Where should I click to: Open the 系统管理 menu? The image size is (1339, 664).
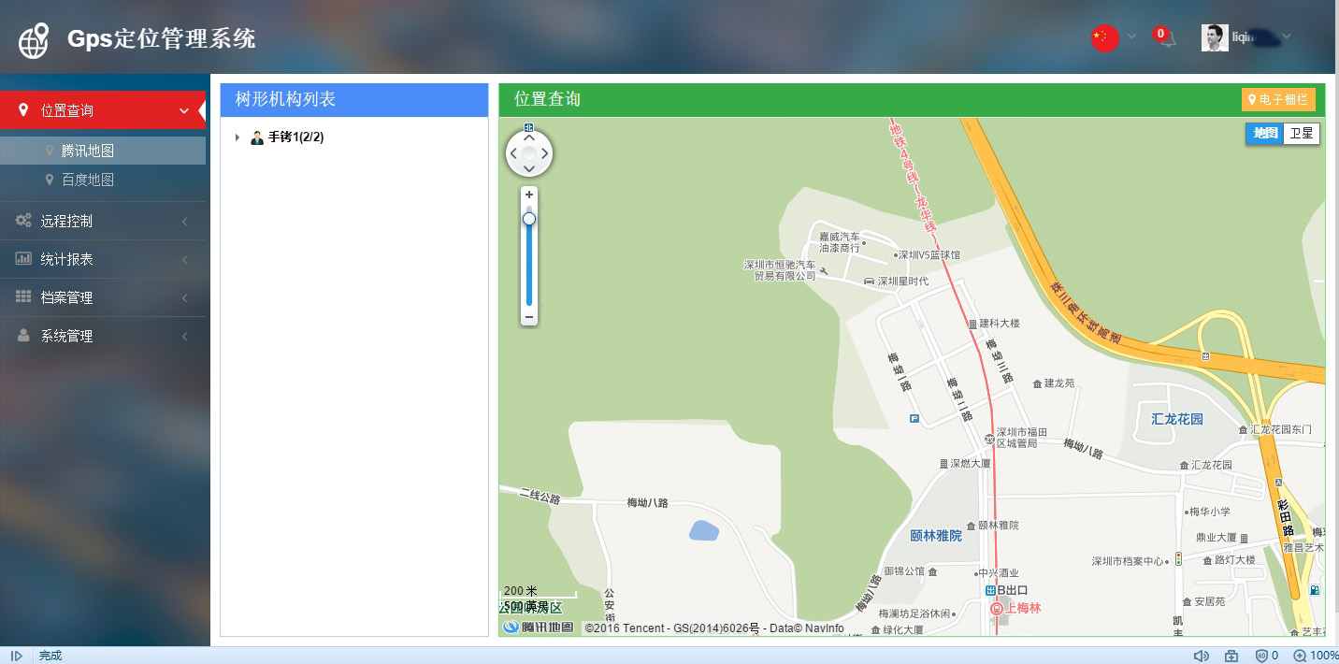point(103,336)
